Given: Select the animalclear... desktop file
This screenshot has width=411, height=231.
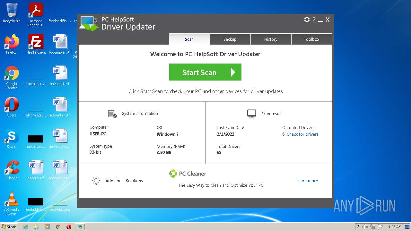Looking at the screenshot, I should [x=36, y=78].
